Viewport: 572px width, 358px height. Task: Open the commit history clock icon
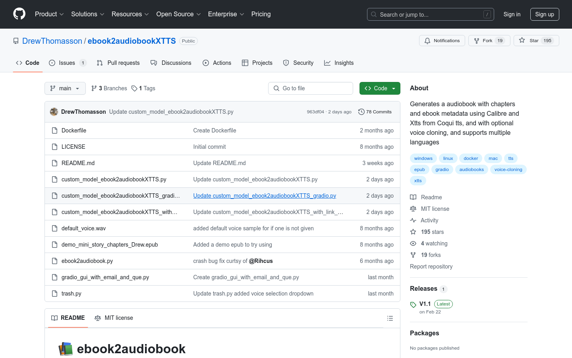point(361,112)
